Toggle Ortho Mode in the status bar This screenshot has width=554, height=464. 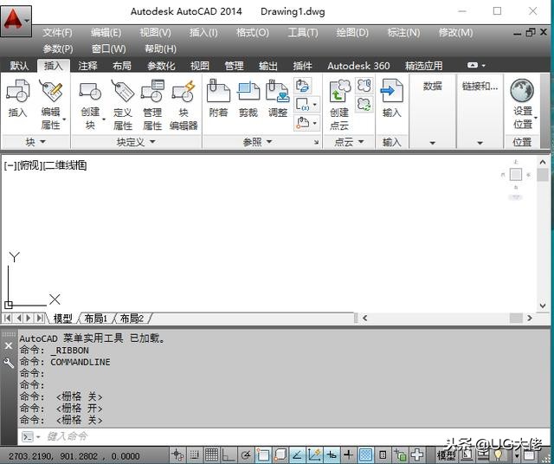coord(229,454)
